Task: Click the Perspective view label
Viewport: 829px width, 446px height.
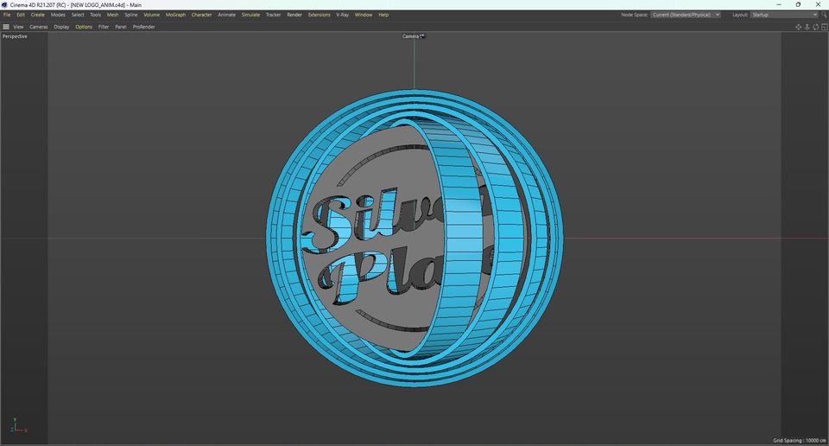Action: click(15, 36)
